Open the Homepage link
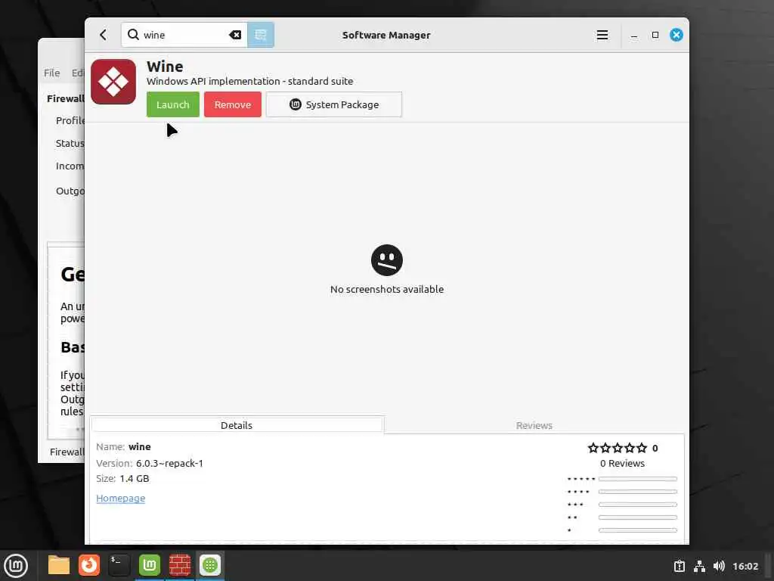 coord(120,498)
